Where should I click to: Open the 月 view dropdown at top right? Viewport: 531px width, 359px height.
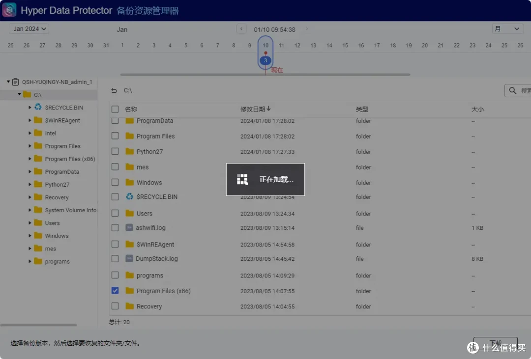point(507,28)
